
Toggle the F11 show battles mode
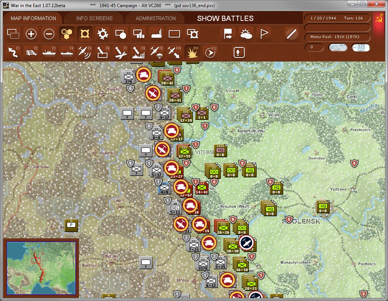[193, 52]
